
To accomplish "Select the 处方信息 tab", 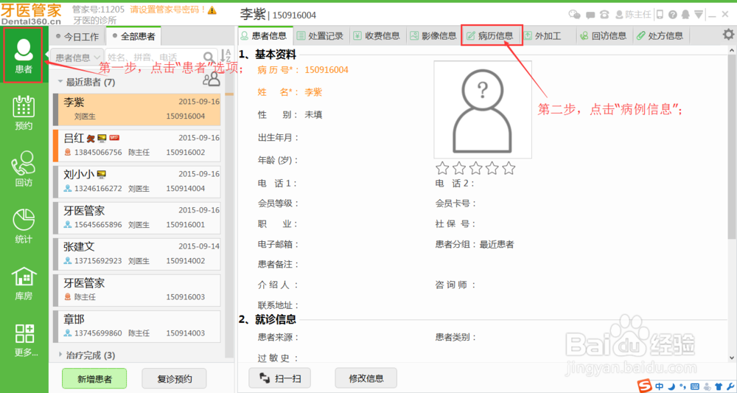I will tap(660, 35).
